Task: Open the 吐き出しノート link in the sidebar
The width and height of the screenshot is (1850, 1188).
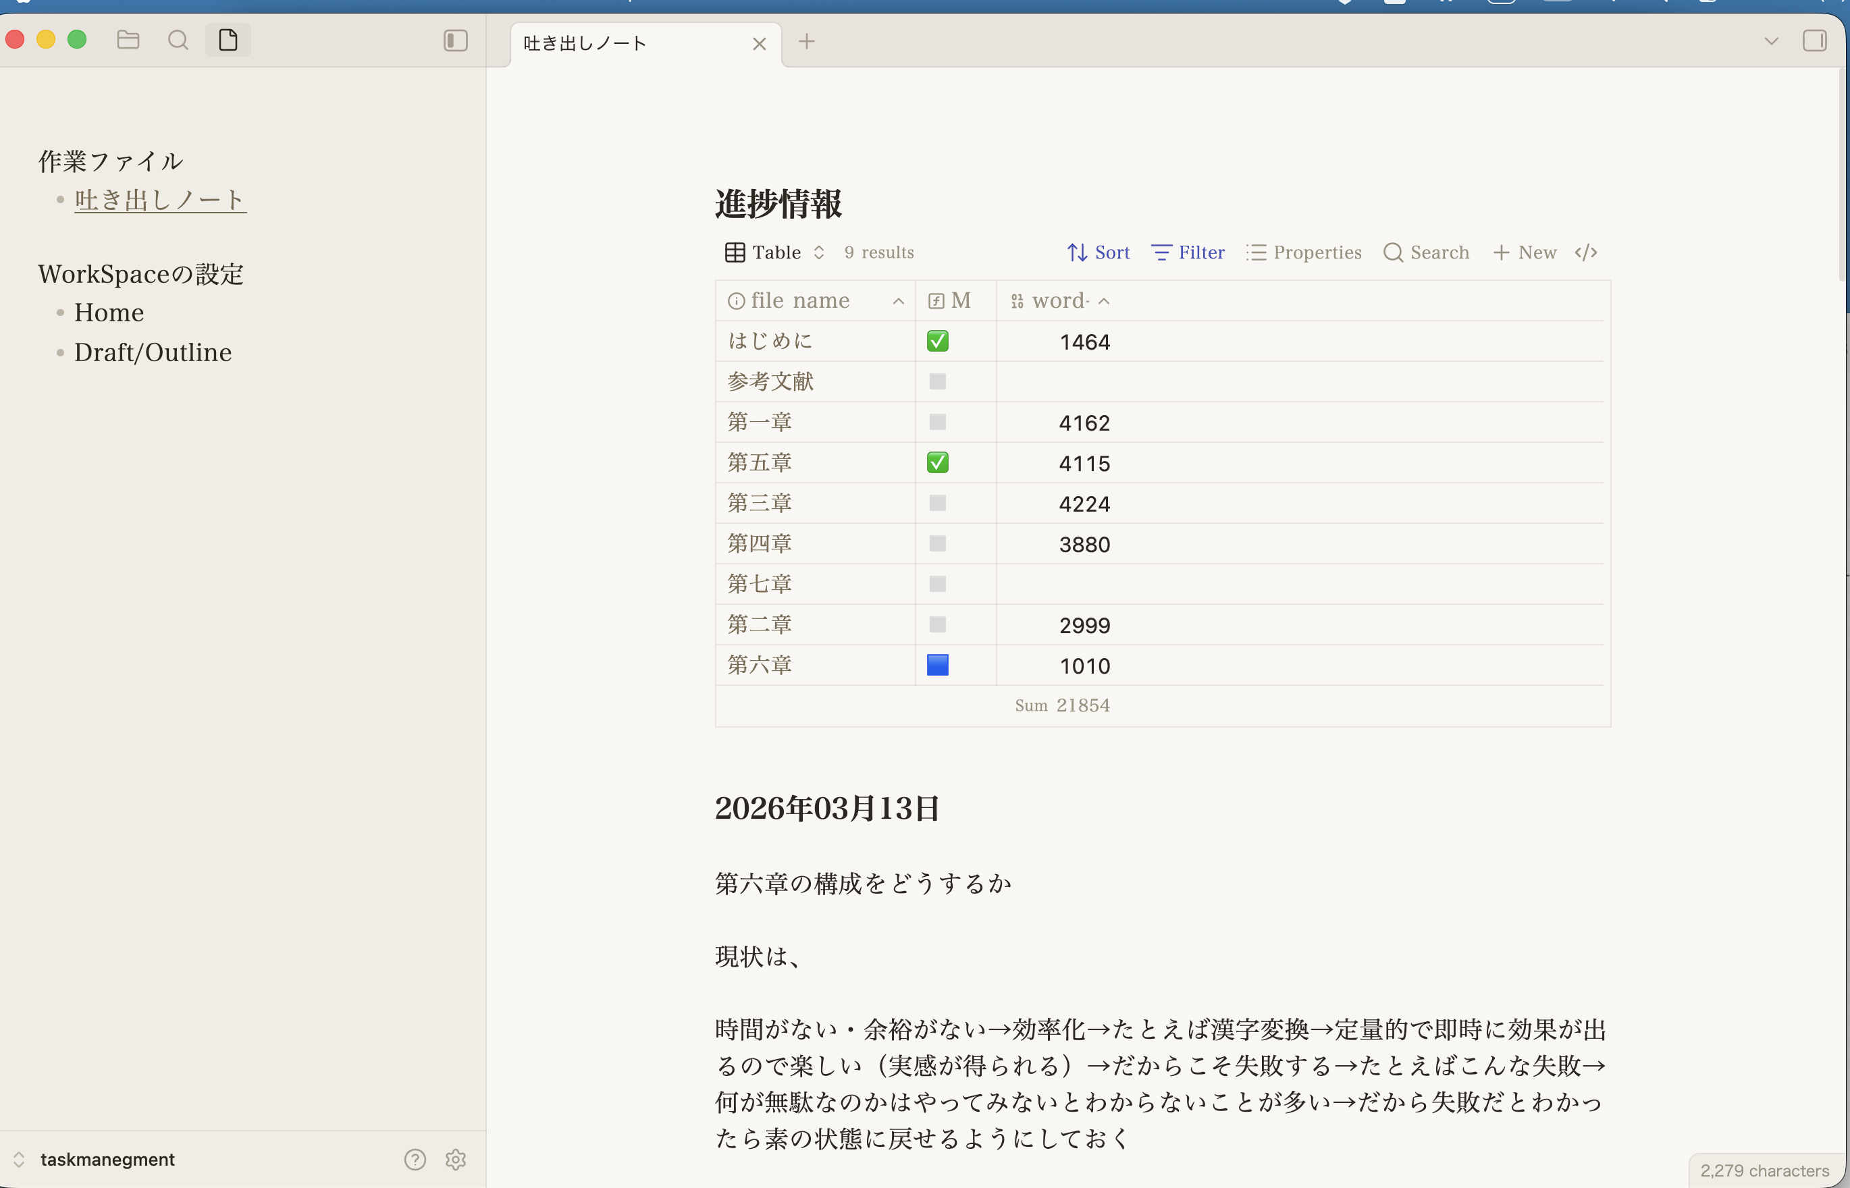Action: point(160,200)
